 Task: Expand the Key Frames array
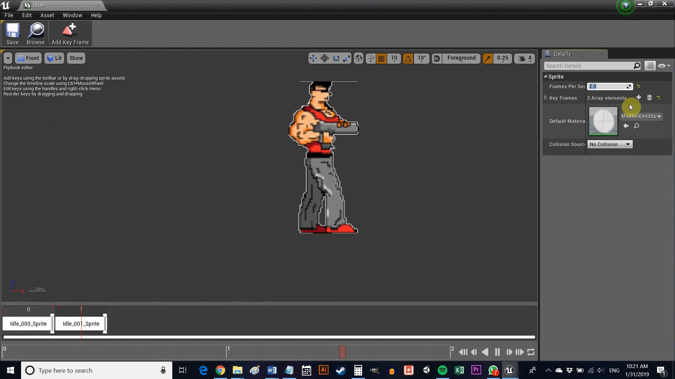pos(546,98)
